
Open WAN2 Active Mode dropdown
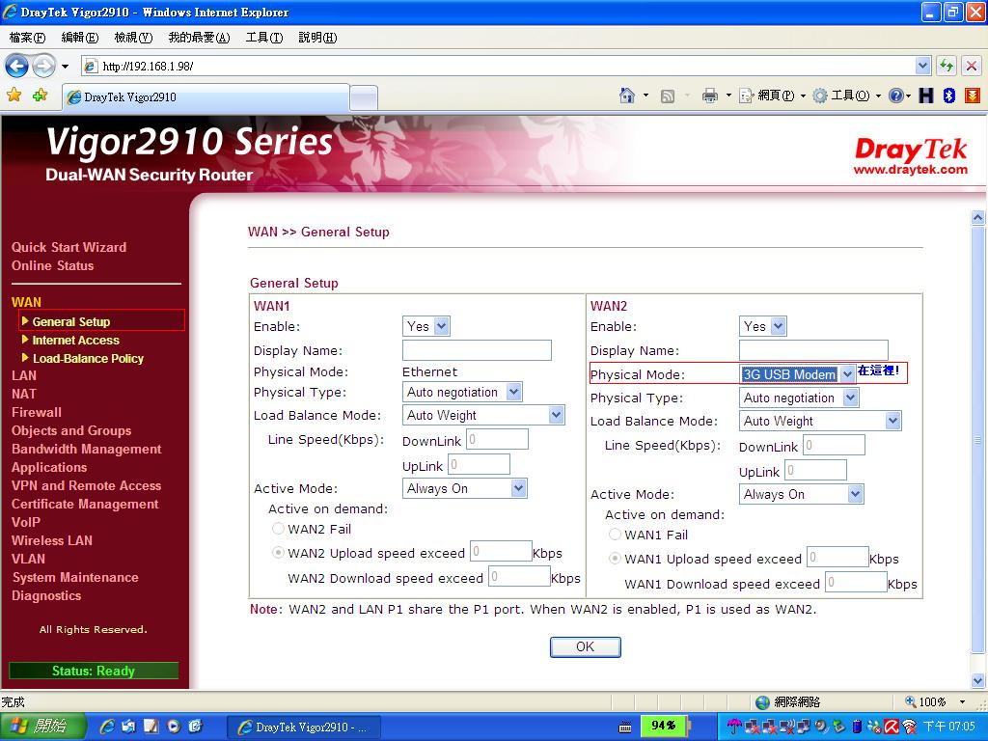(x=801, y=494)
